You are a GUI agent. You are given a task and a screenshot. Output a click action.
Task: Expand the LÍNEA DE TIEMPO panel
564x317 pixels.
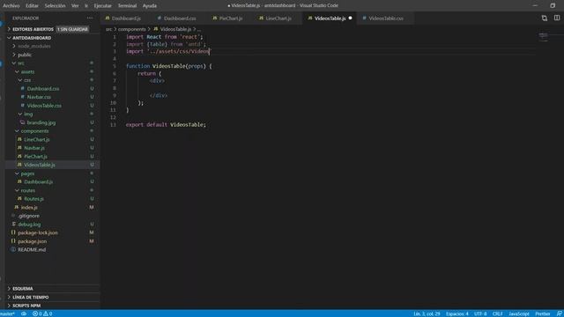tap(52, 298)
